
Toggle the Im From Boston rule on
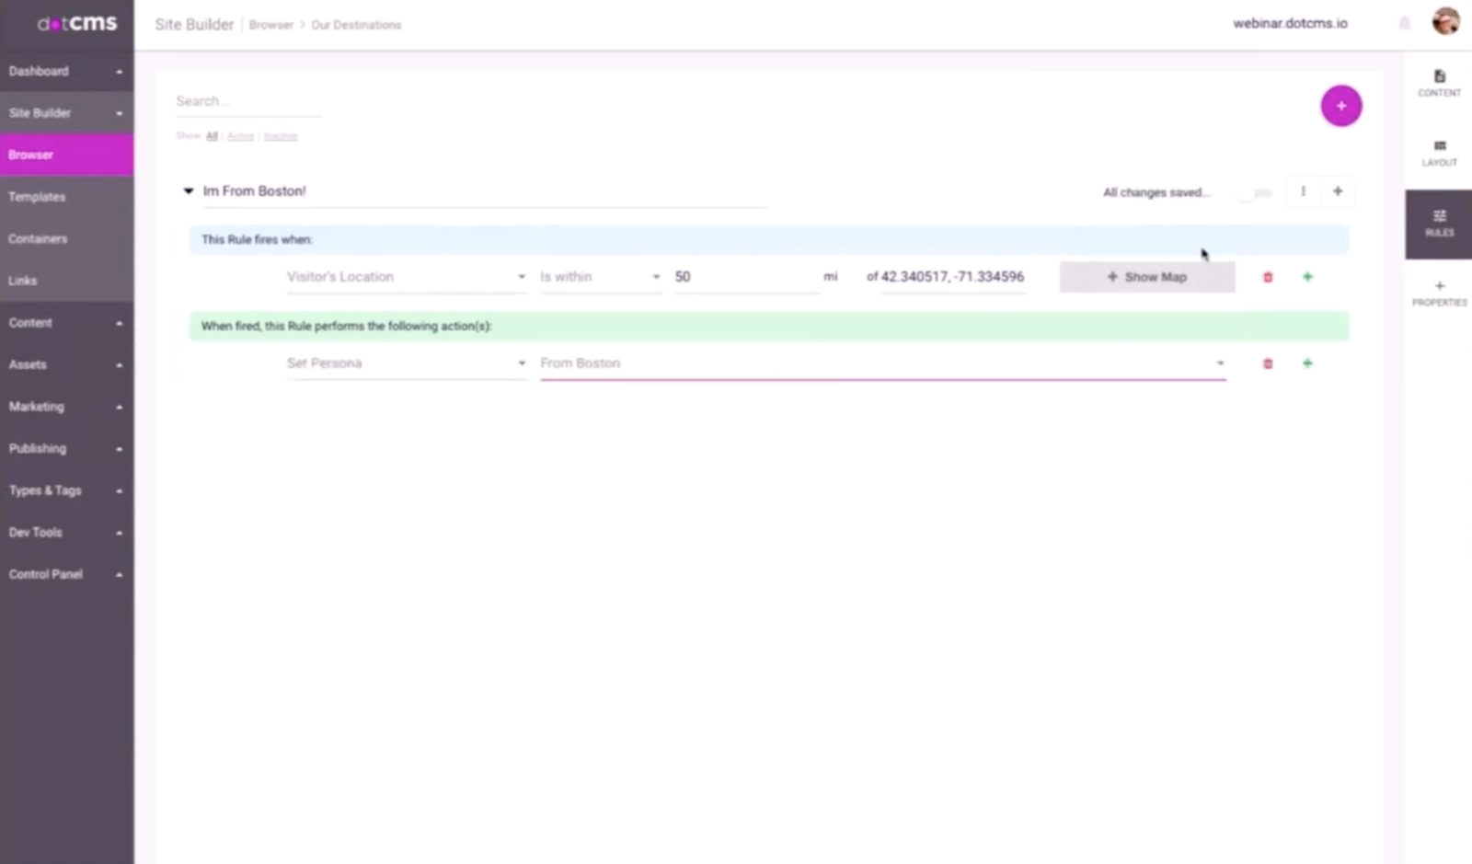tap(1255, 192)
